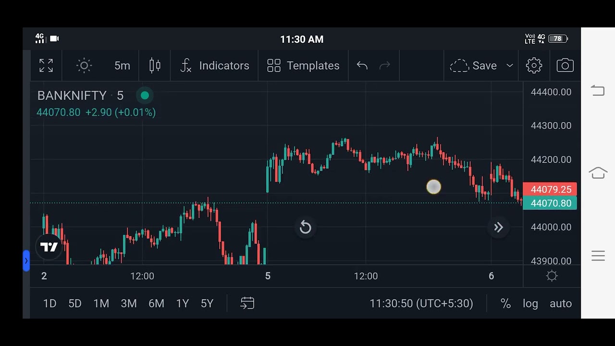
Task: Tap the battery indicator in status bar
Action: (558, 39)
